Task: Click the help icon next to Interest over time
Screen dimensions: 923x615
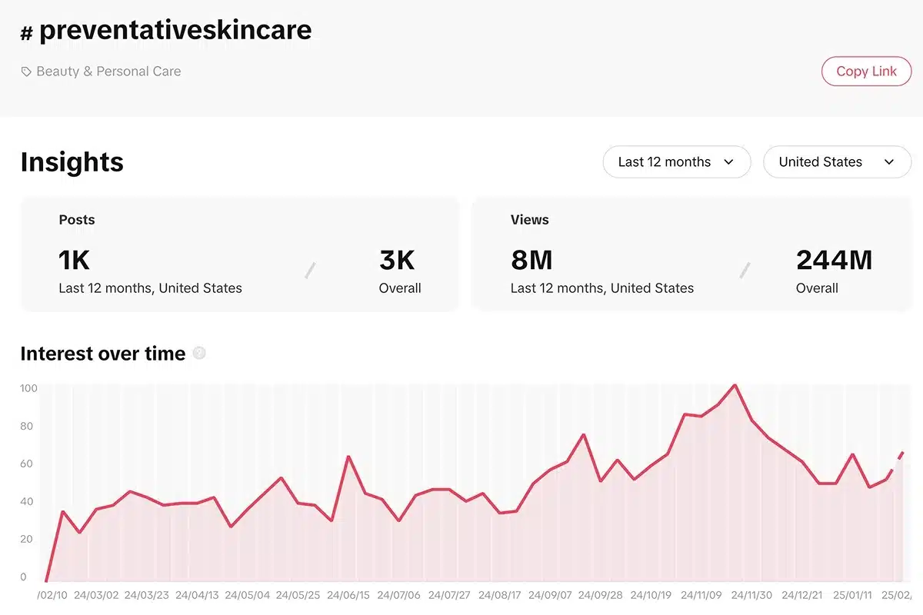Action: (x=199, y=354)
